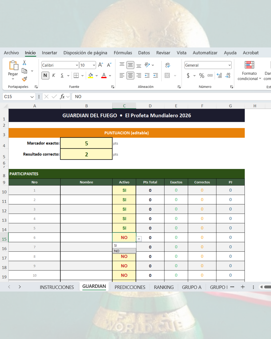Align text to bottom
The image size is (271, 339).
(139, 66)
